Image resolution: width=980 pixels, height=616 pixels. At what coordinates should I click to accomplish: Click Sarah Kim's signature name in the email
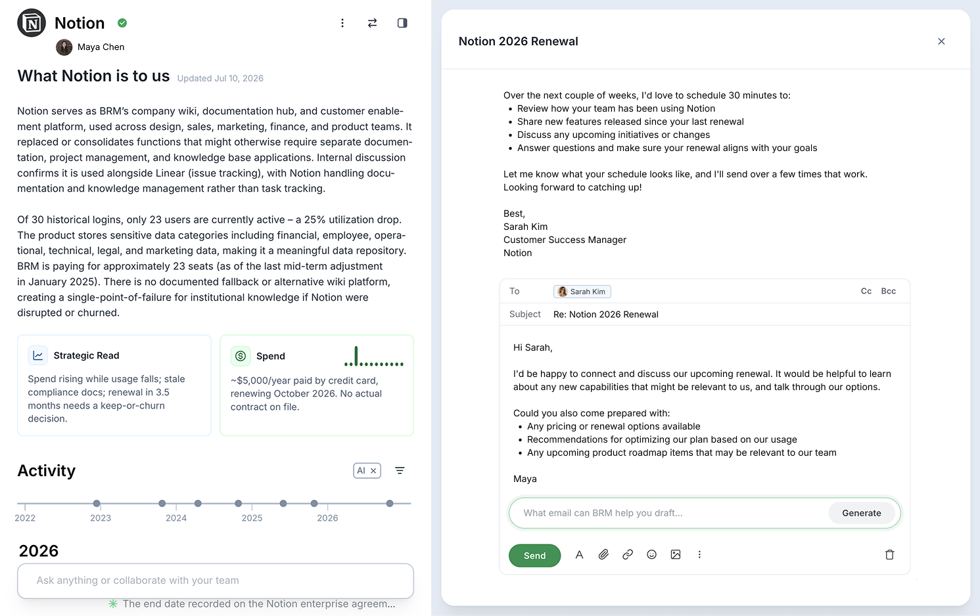[x=526, y=227]
